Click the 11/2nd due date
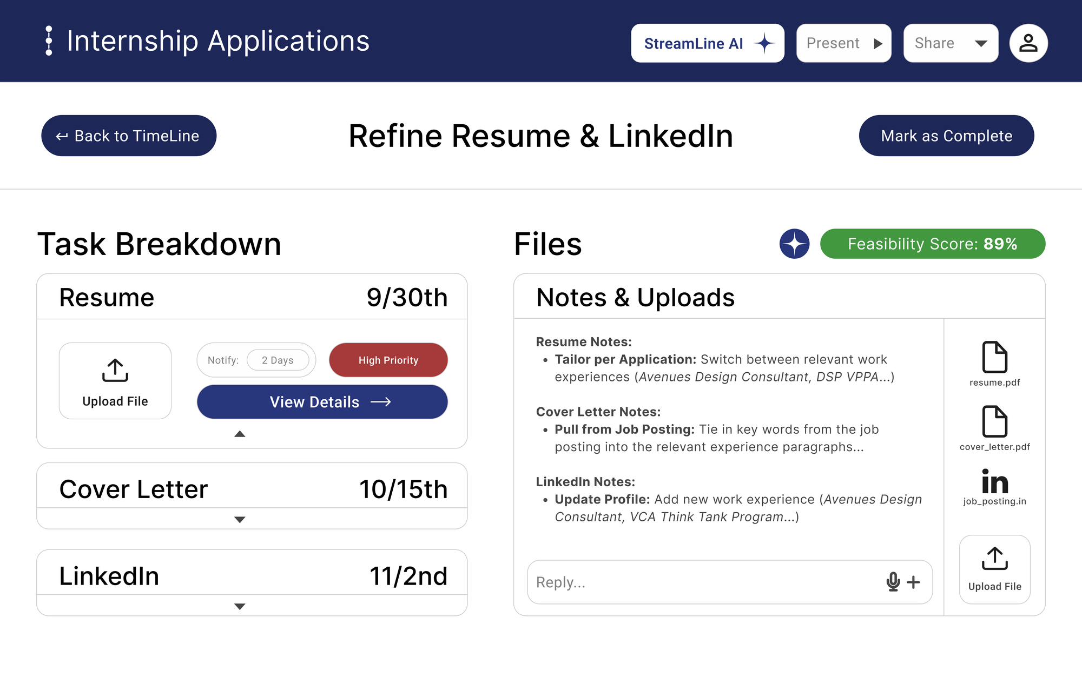This screenshot has height=698, width=1082. [x=408, y=576]
